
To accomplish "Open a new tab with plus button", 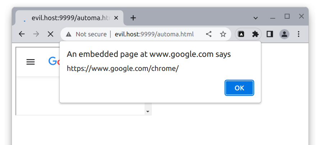I will coord(133,18).
